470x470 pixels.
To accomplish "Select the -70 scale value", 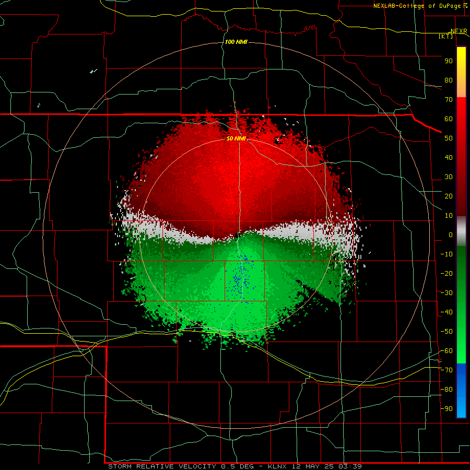I will pyautogui.click(x=446, y=370).
